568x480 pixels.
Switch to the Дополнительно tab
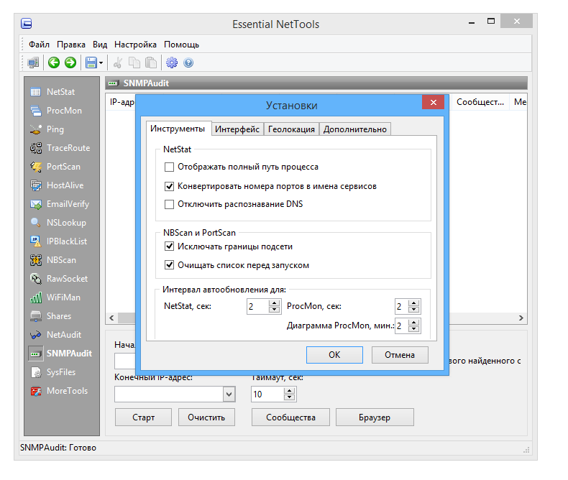pos(355,129)
